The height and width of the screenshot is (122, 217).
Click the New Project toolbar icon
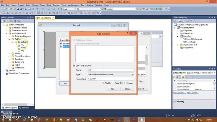click(x=4, y=9)
